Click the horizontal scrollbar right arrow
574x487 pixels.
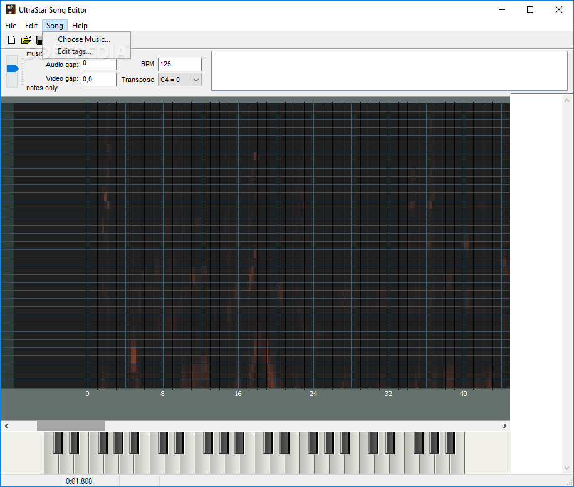(505, 426)
